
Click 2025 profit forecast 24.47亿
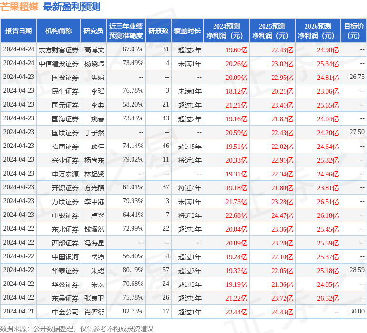click(282, 215)
